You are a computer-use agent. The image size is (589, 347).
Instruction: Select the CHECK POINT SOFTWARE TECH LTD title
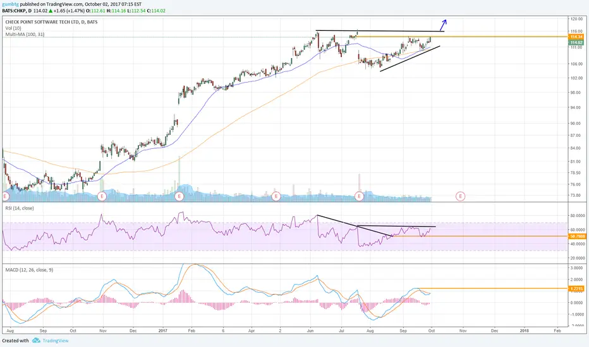pyautogui.click(x=51, y=22)
